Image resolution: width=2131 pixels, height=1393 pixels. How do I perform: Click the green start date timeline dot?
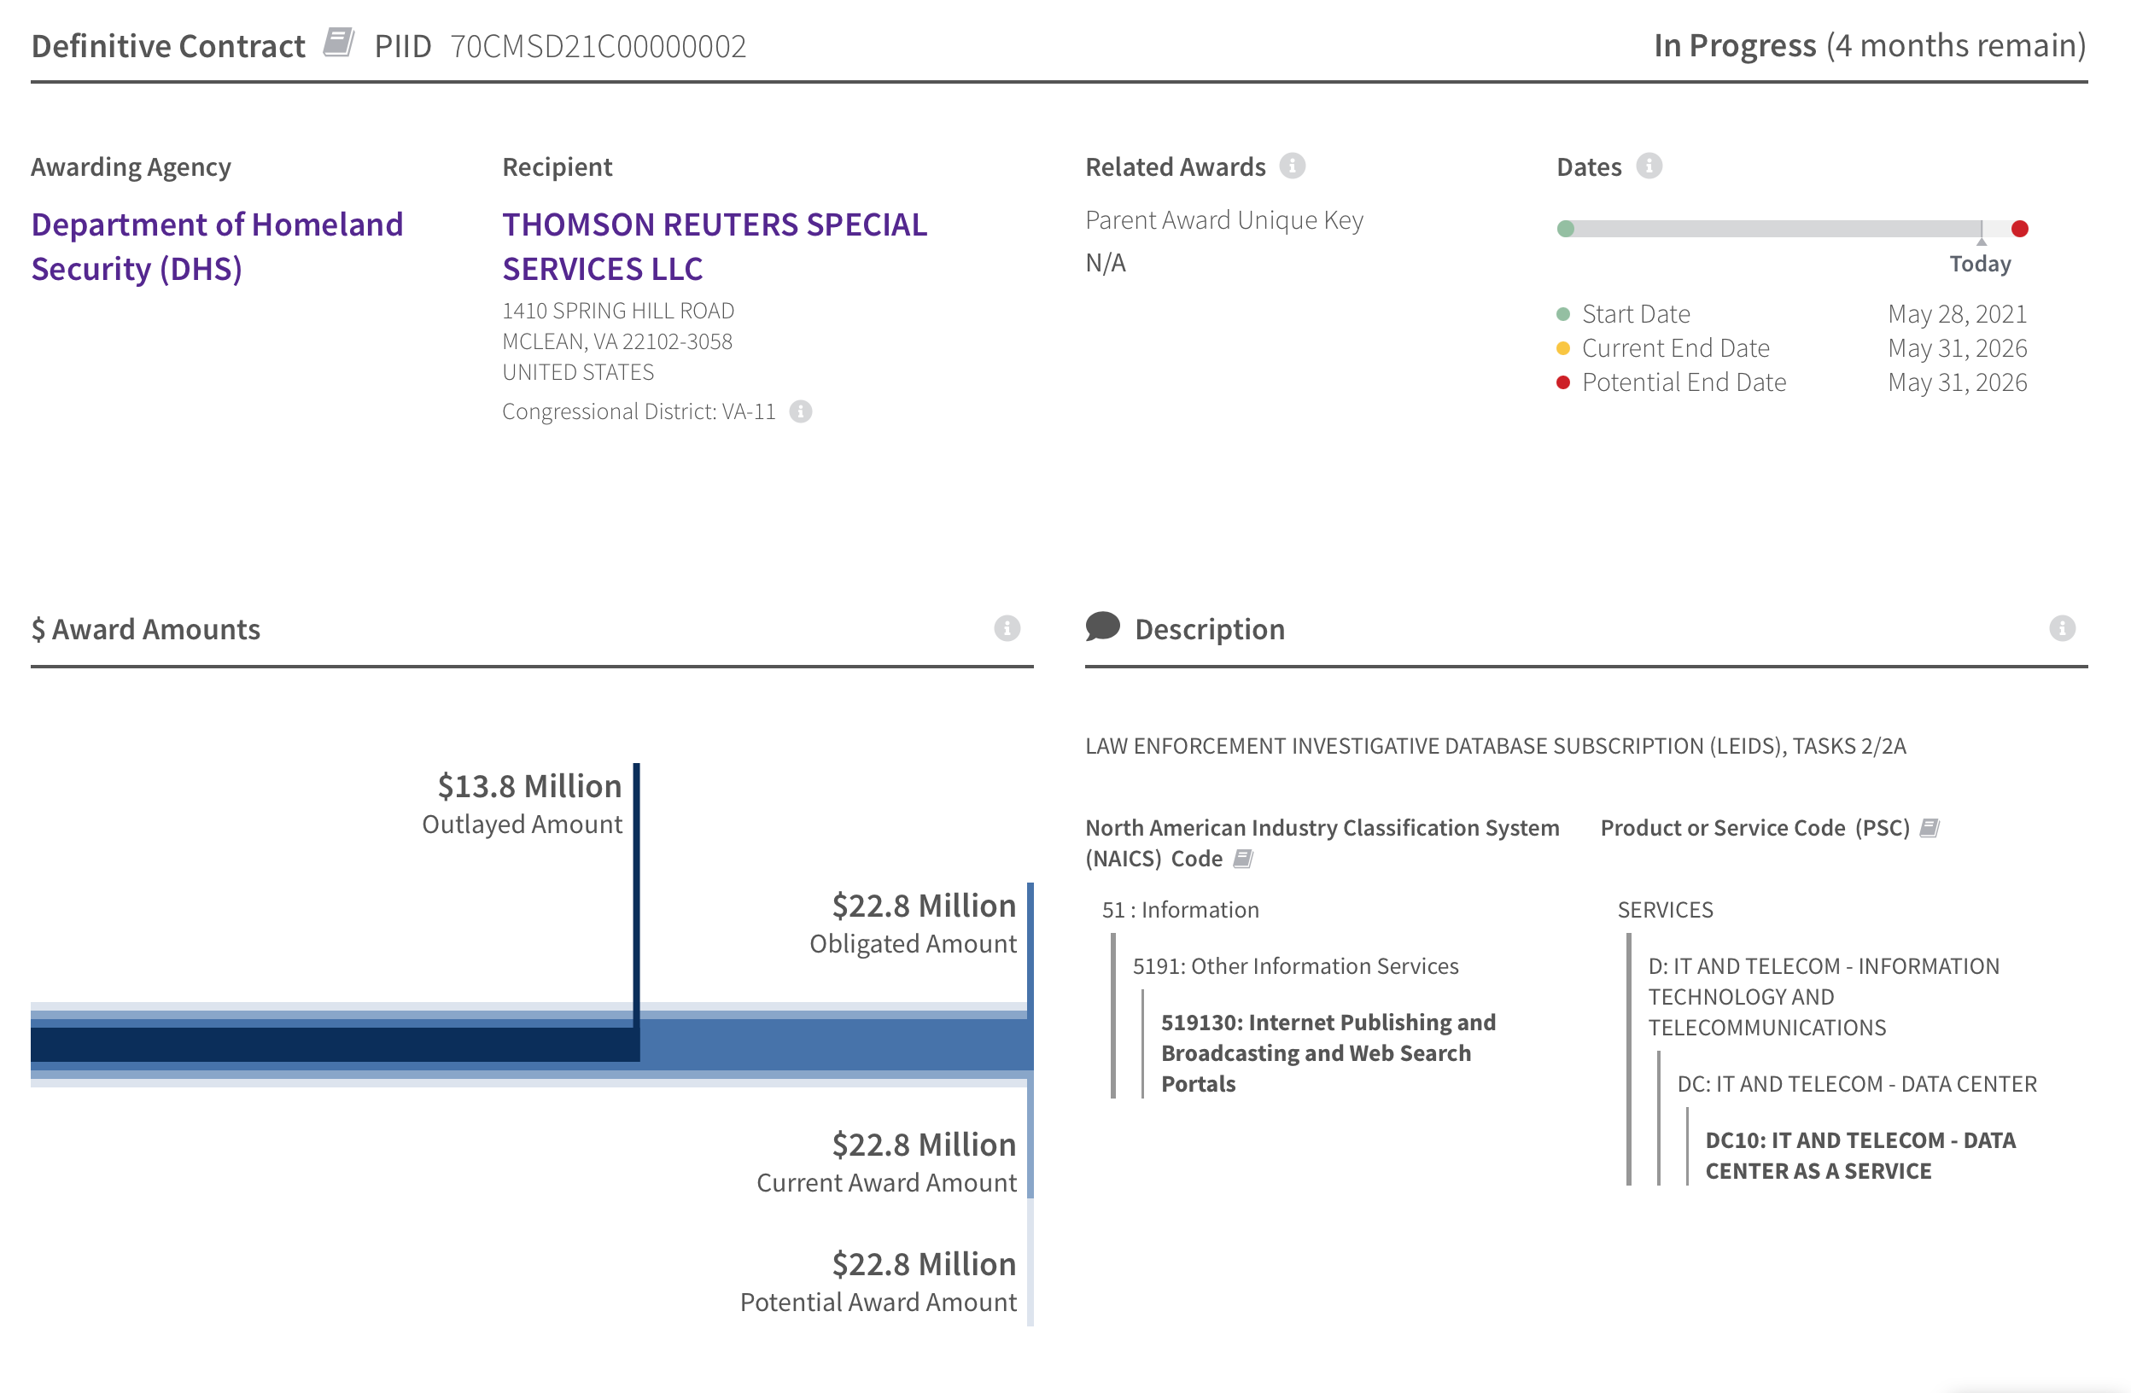[x=1565, y=230]
